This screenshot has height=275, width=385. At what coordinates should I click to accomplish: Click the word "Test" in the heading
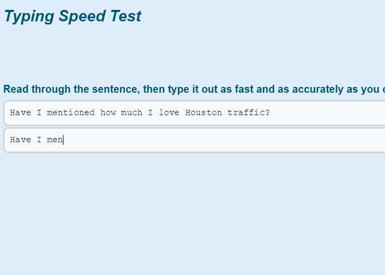tap(125, 16)
